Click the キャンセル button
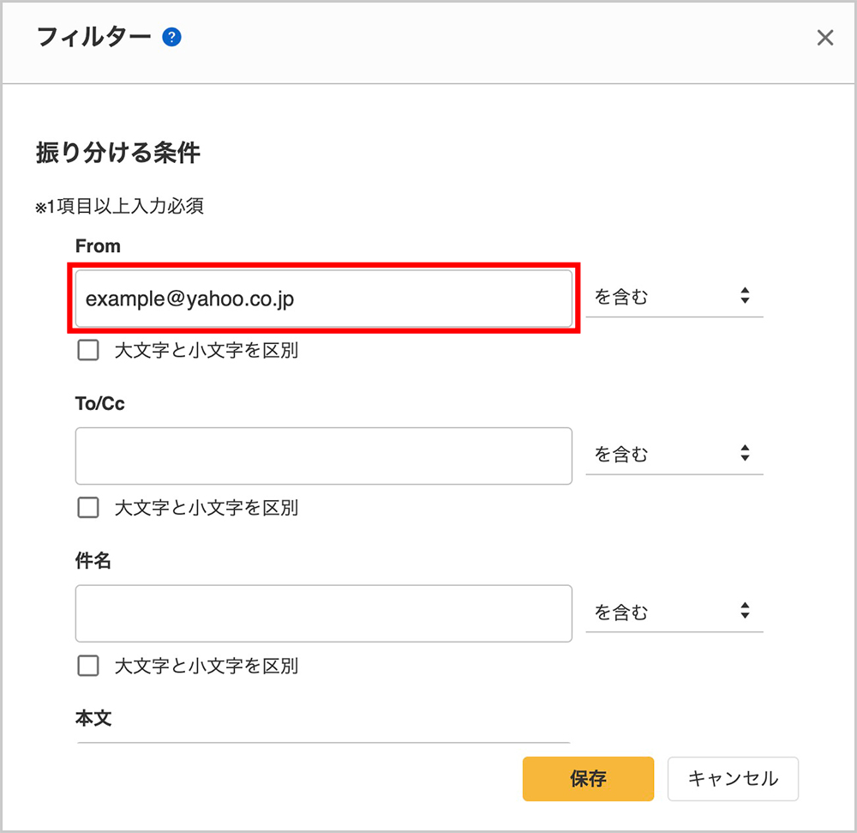Screen dimensions: 857x833 tap(733, 779)
